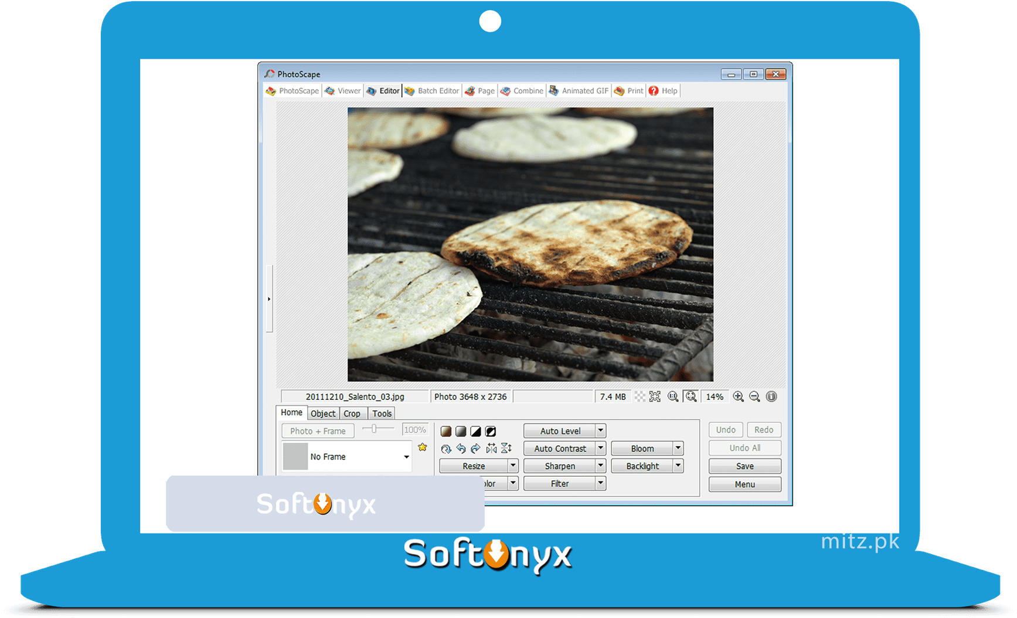Open the Help tab
The width and height of the screenshot is (1017, 618).
[x=663, y=91]
